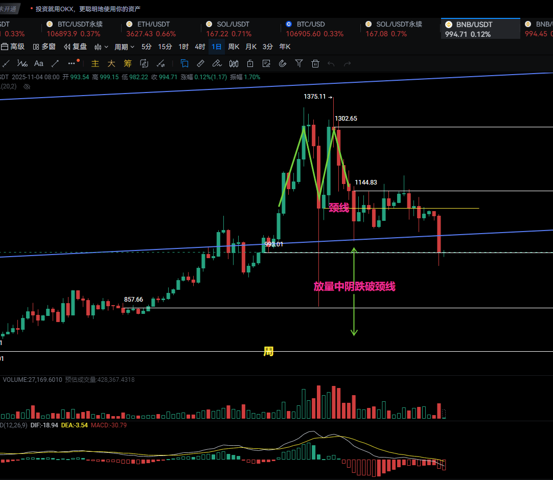This screenshot has height=480, width=553.
Task: Click the lock drawings icon
Action: click(250, 63)
